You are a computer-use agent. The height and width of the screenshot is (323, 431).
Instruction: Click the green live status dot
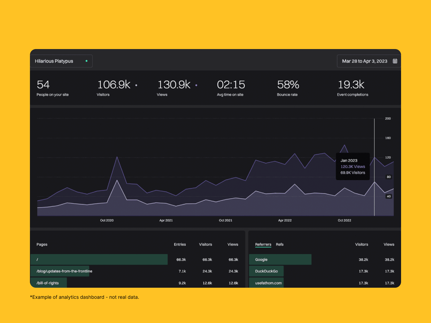point(86,61)
